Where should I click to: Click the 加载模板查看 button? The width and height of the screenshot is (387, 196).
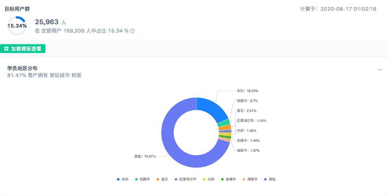point(23,49)
